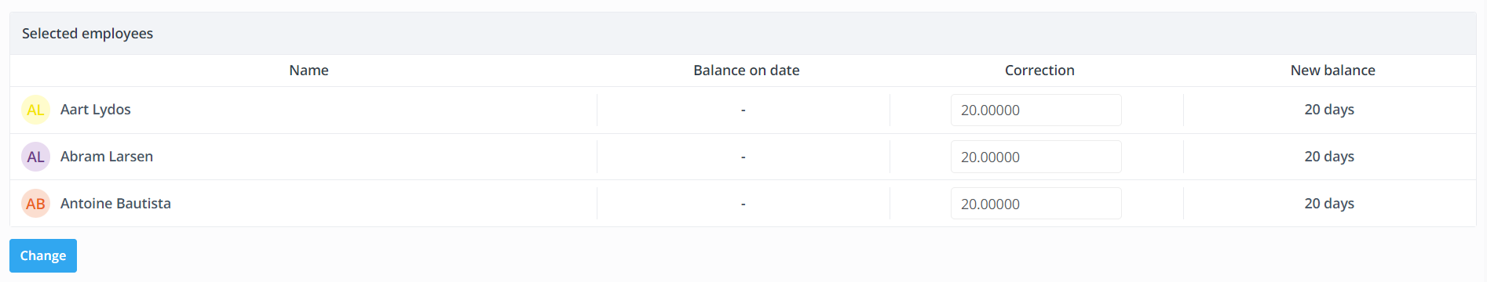Click the yellow AL avatar for Aart Lydos

(x=35, y=110)
